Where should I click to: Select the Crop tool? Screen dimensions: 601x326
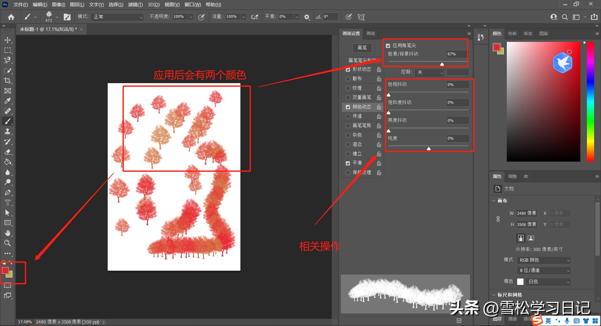8,81
